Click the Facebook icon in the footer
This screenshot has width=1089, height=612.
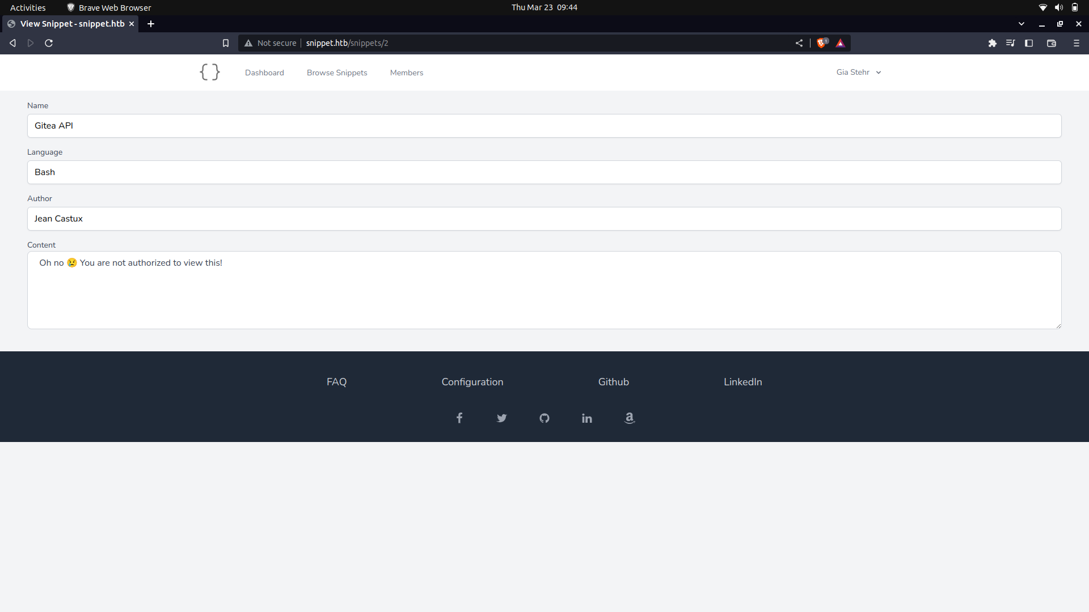coord(459,418)
